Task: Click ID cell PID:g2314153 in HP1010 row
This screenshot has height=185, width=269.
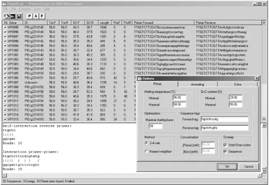Action: 34,96
